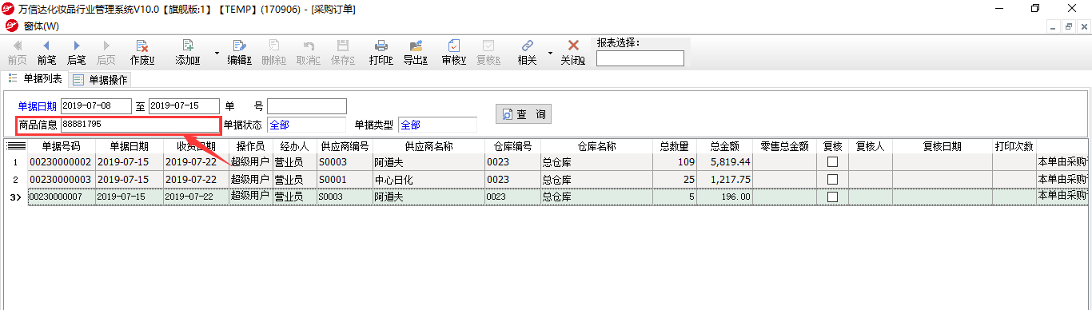Open related documents with 相关
The height and width of the screenshot is (310, 1092).
tap(527, 53)
